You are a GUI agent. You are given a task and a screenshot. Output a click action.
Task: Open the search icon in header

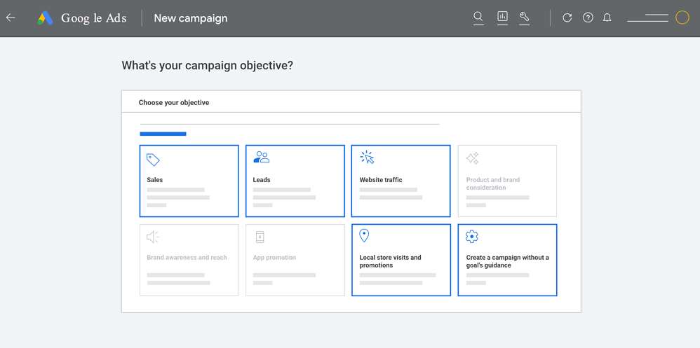click(x=478, y=18)
